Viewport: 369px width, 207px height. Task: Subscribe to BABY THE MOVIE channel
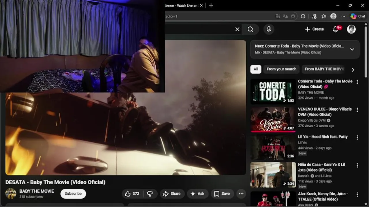pos(73,193)
